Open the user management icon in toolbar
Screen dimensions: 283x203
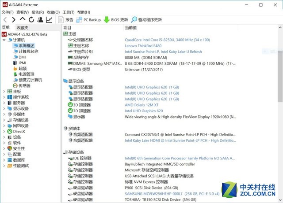click(40, 20)
